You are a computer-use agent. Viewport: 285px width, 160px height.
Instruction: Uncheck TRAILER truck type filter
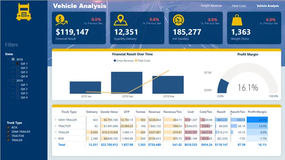8,140
